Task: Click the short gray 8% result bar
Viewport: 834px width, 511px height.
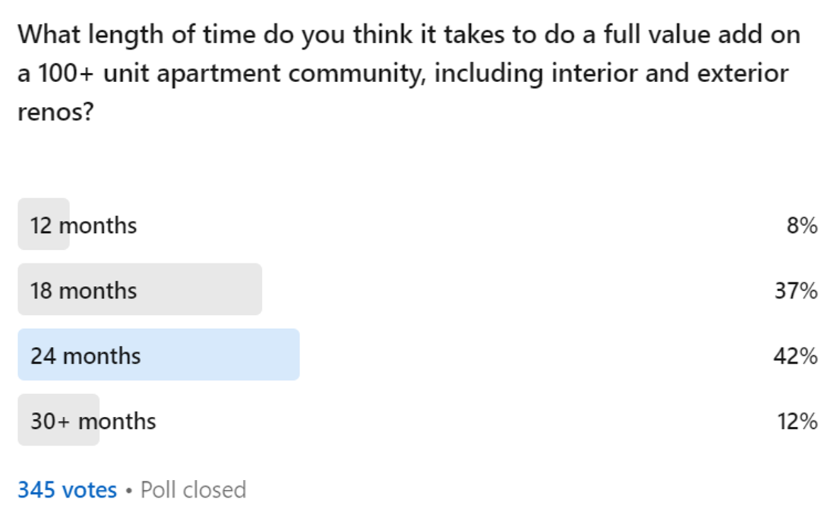Action: 42,224
